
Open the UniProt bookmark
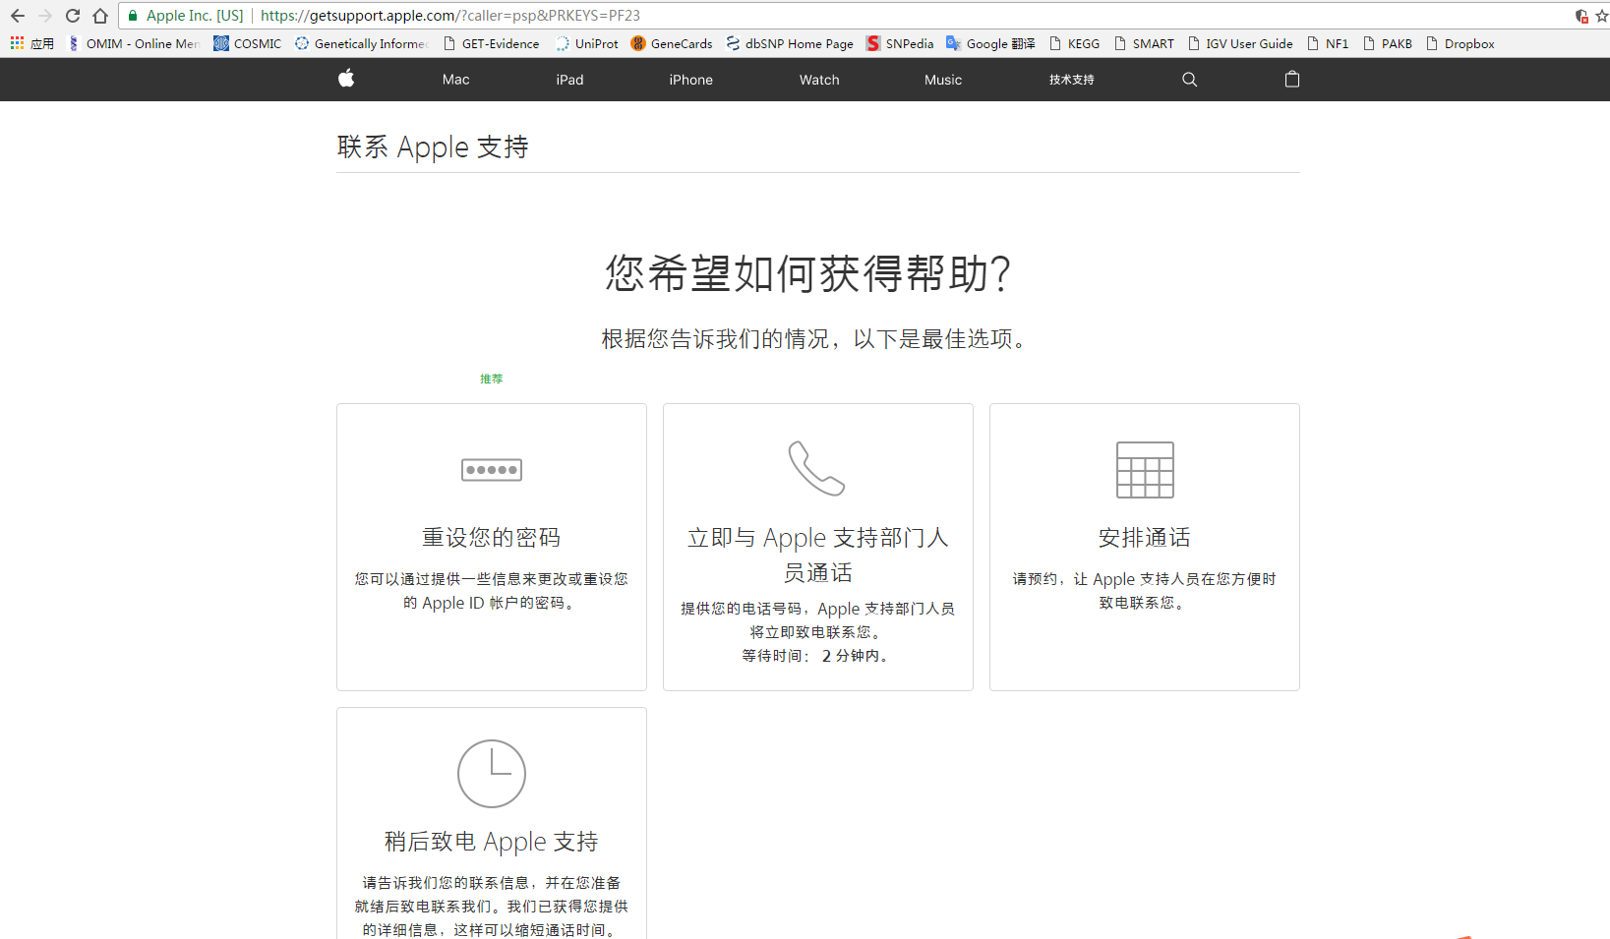[587, 43]
